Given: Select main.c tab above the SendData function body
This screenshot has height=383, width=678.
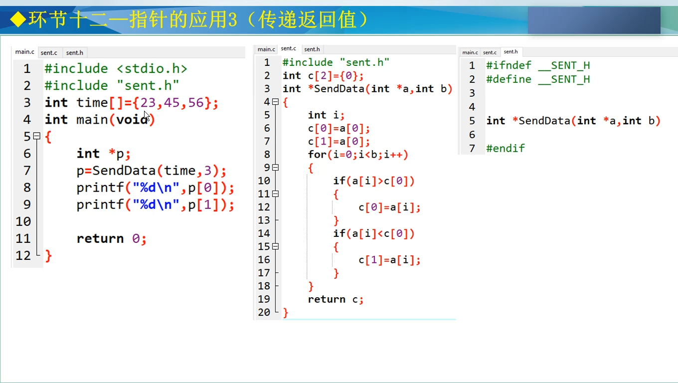Looking at the screenshot, I should point(266,49).
